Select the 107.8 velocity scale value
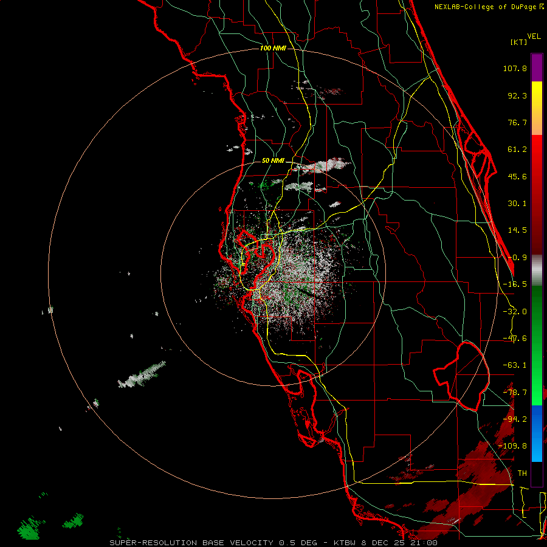 pyautogui.click(x=515, y=68)
